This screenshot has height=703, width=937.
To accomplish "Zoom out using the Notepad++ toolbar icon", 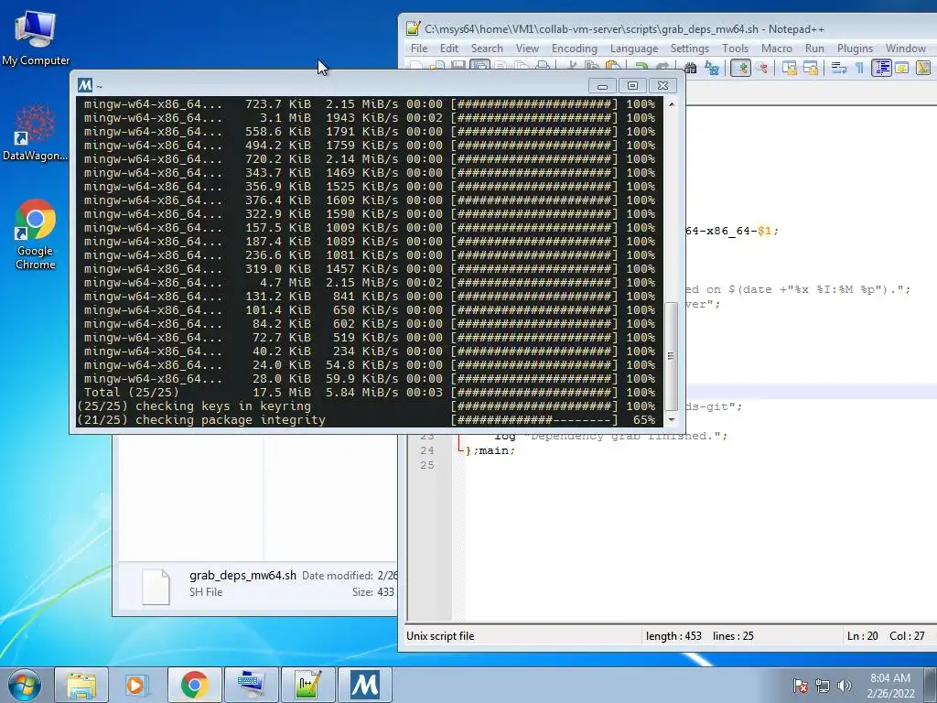I will pyautogui.click(x=761, y=68).
